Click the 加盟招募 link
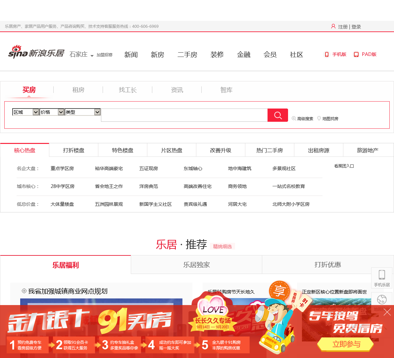Viewport: 394px width, 358px height. click(x=105, y=55)
